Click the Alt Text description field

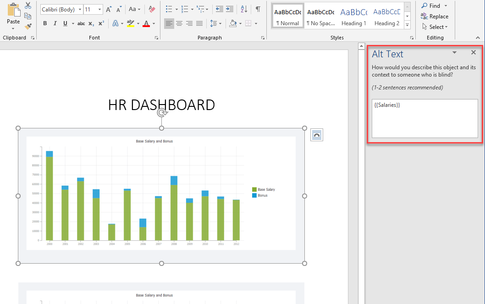[x=424, y=118]
